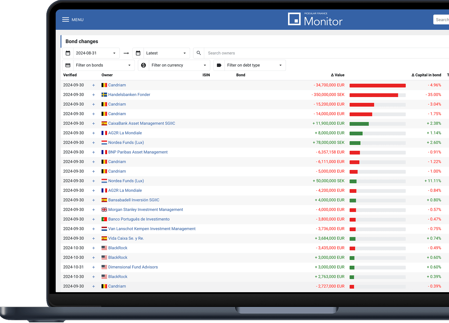Click the Netherlands flag beside Van Lanschot

coord(104,229)
